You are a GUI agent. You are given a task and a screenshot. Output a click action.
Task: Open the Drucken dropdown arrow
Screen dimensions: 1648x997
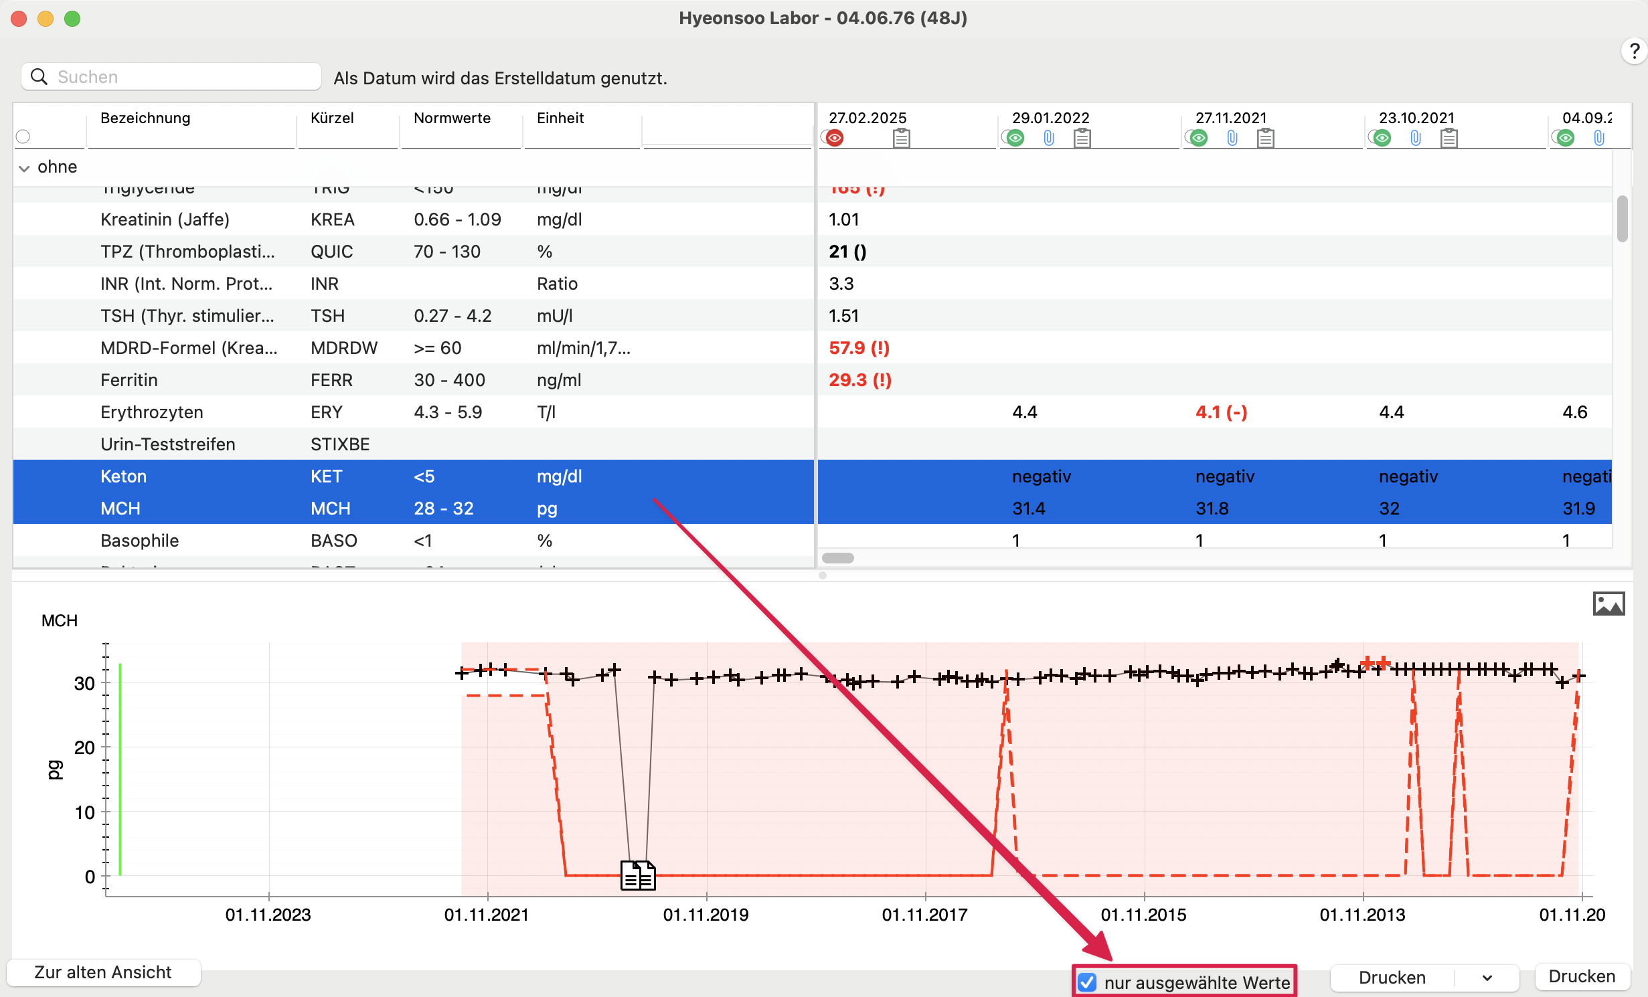pos(1487,978)
